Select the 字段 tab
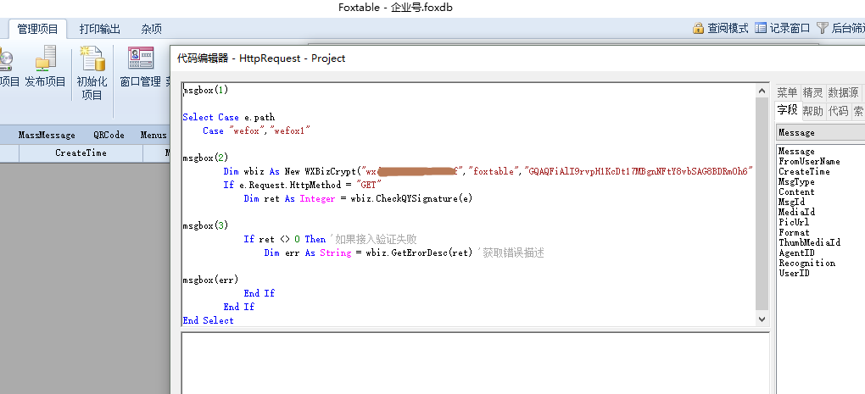 pyautogui.click(x=787, y=110)
